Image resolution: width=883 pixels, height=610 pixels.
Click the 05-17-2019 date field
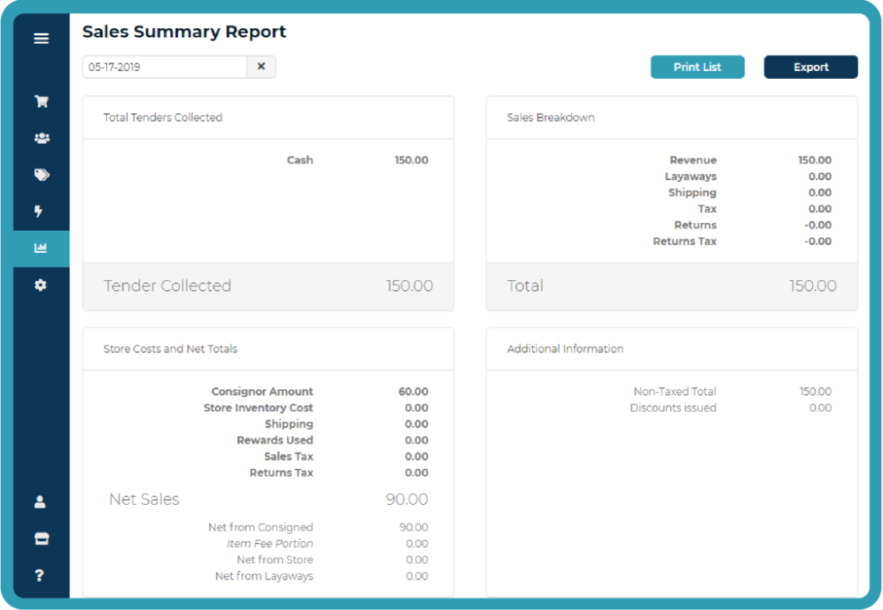165,67
